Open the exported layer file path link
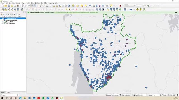 click(x=76, y=13)
